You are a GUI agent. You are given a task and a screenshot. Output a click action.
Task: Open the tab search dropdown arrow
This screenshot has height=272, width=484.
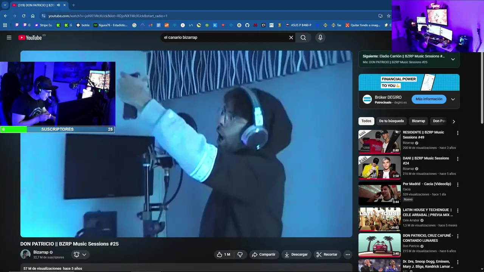(x=5, y=5)
